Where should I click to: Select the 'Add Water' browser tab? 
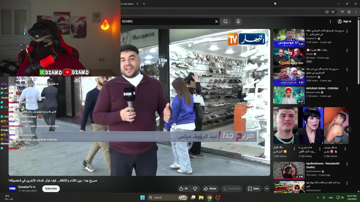128,4
